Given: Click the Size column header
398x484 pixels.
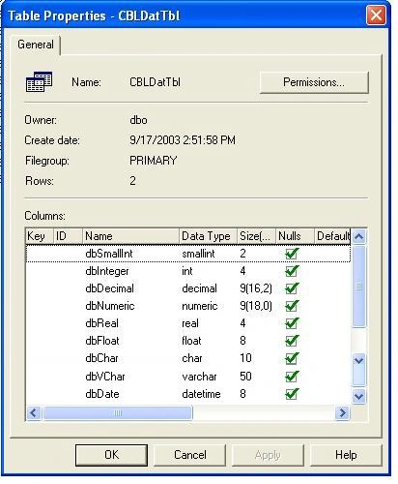Looking at the screenshot, I should click(x=256, y=236).
